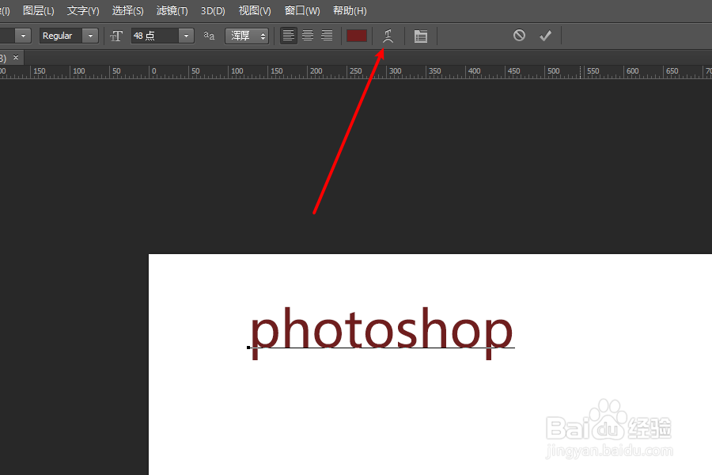Click into the 48 点 font size field
The width and height of the screenshot is (712, 475).
[155, 36]
